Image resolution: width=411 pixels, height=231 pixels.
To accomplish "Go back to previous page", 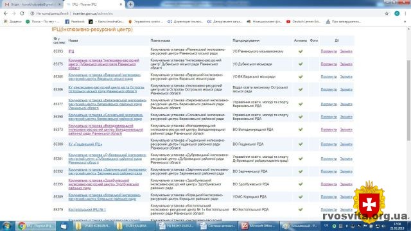I will pyautogui.click(x=6, y=13).
